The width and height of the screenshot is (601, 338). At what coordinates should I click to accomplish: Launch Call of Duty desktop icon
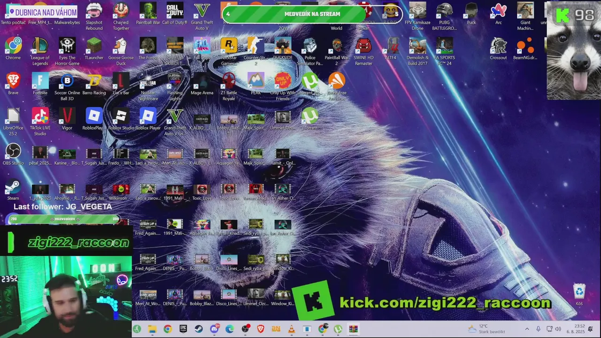coord(175,14)
